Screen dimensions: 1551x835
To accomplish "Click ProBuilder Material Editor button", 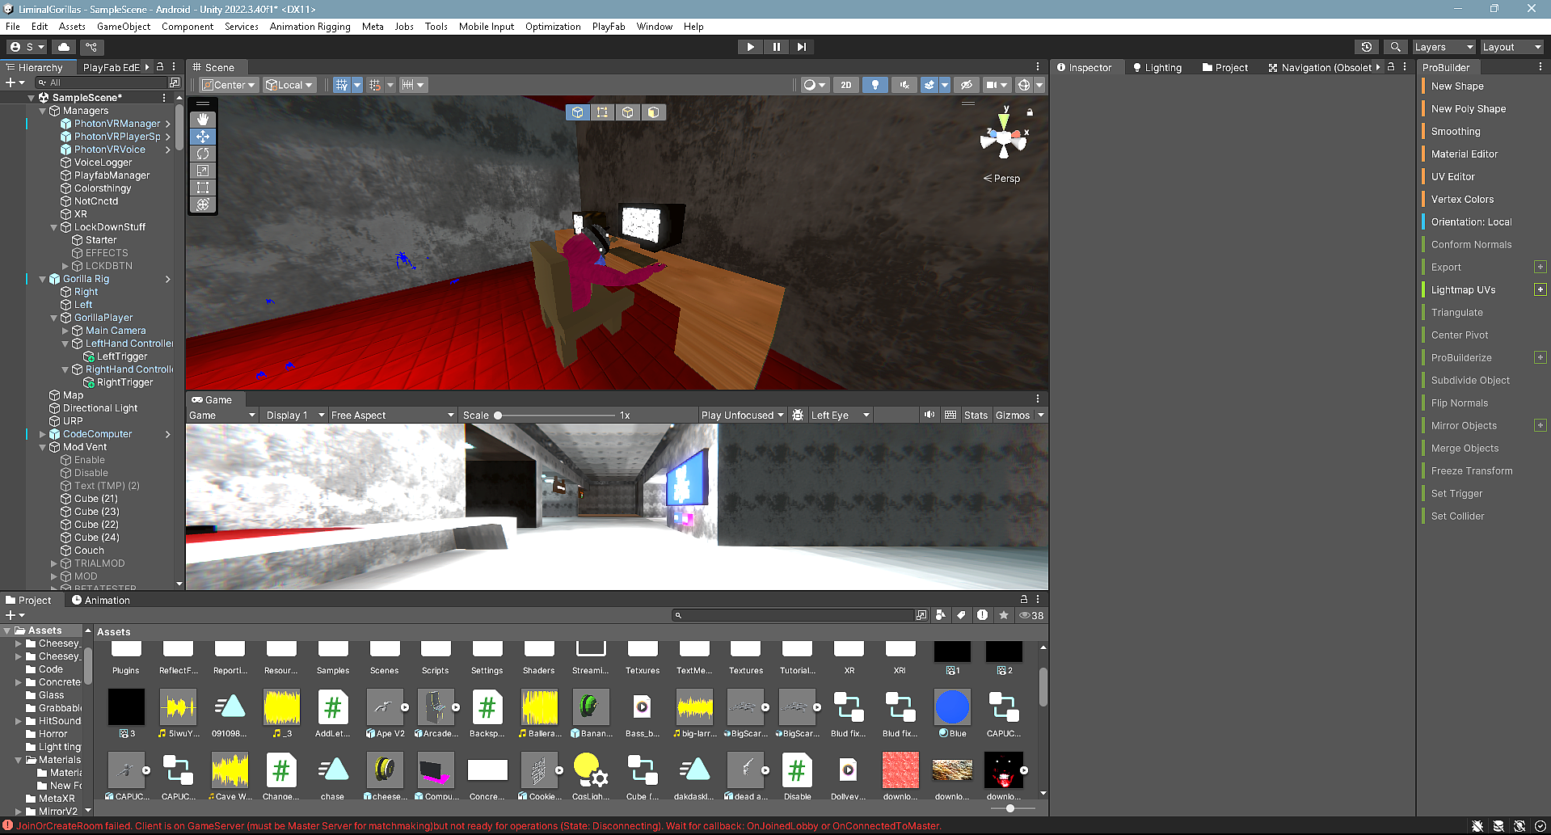I will click(1465, 154).
